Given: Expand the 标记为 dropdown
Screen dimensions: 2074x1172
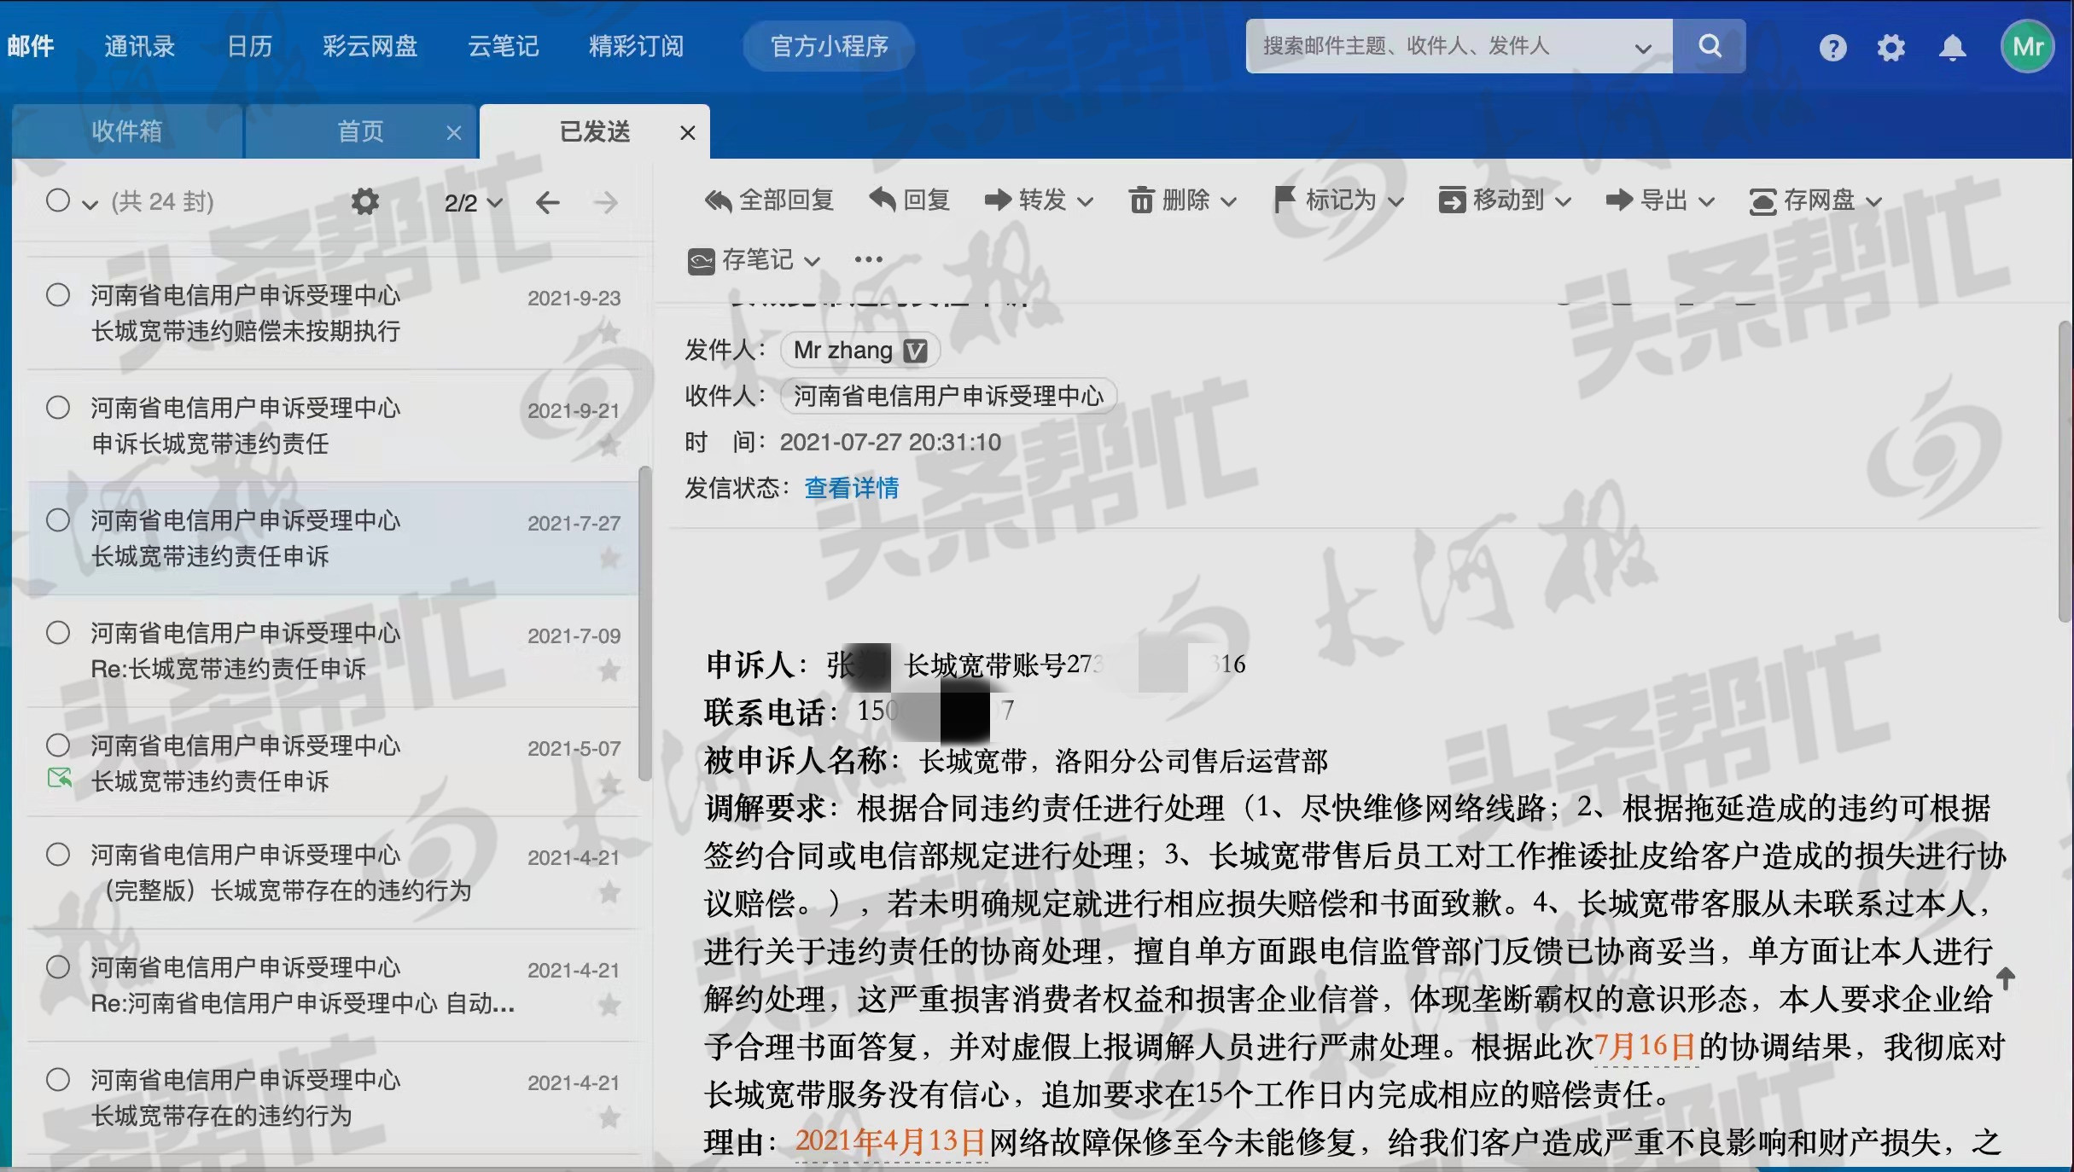Looking at the screenshot, I should (1395, 202).
